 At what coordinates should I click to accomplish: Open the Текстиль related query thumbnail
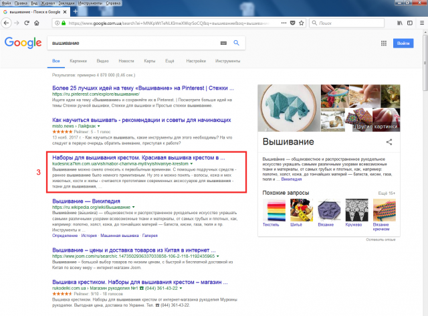click(x=274, y=210)
